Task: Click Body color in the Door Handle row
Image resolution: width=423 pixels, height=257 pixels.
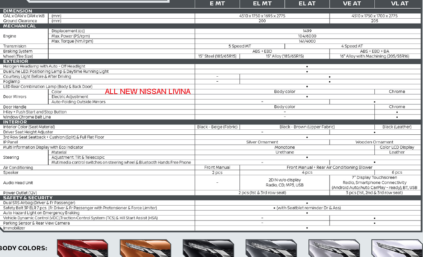Action: click(x=285, y=107)
